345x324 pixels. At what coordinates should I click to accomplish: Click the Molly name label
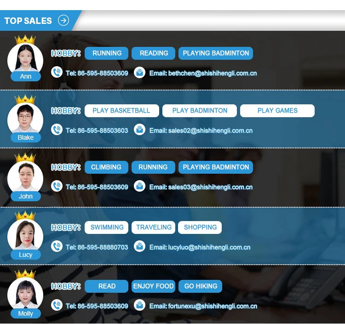pos(26,314)
